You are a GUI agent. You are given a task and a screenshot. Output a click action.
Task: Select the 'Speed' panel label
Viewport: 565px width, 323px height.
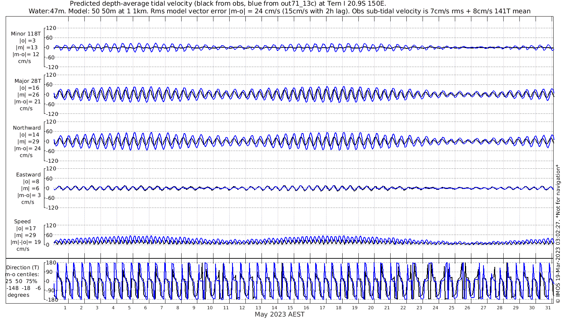pos(22,222)
